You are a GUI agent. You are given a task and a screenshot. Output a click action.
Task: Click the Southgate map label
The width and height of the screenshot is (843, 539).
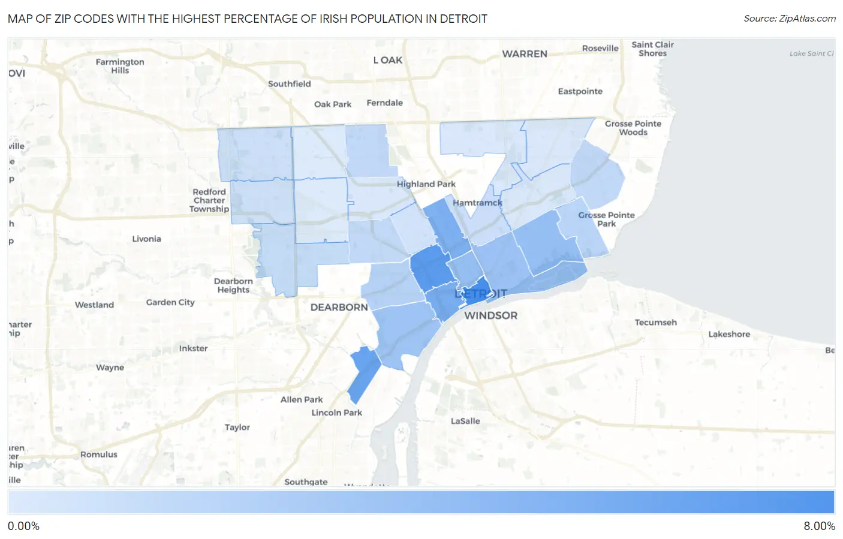click(x=306, y=481)
